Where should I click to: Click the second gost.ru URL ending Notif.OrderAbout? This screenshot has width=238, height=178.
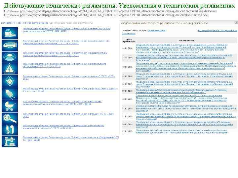tap(106, 15)
